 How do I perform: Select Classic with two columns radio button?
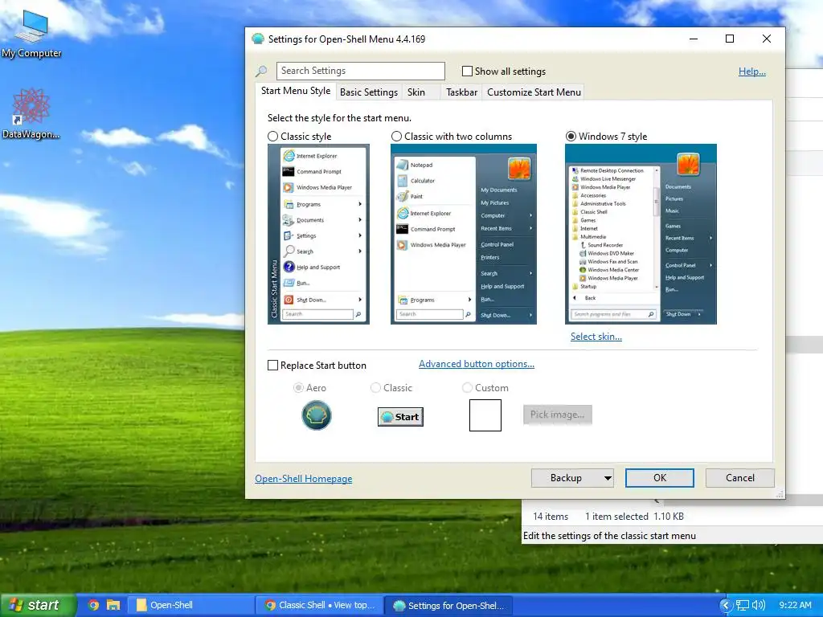coord(397,137)
